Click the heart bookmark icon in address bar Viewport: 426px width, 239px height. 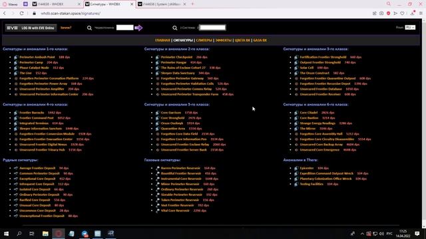[x=402, y=13]
